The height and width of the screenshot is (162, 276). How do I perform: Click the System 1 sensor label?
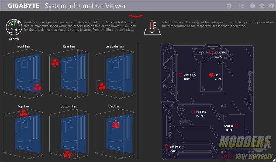click(x=175, y=147)
